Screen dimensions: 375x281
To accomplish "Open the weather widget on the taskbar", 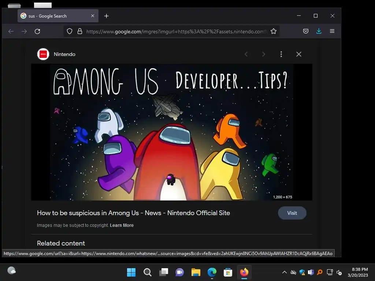I will coord(11,271).
